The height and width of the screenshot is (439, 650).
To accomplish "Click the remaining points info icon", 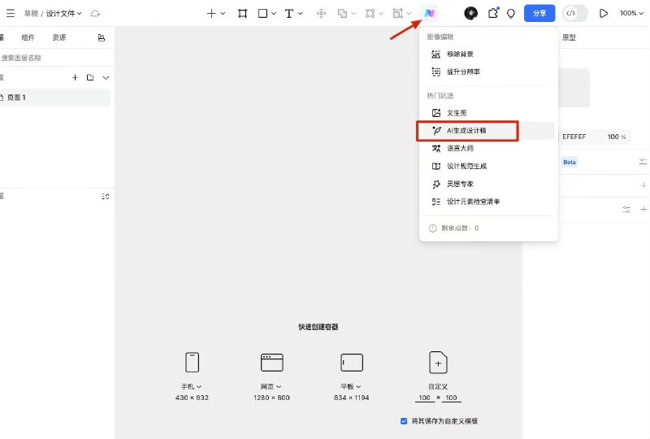I will point(433,228).
